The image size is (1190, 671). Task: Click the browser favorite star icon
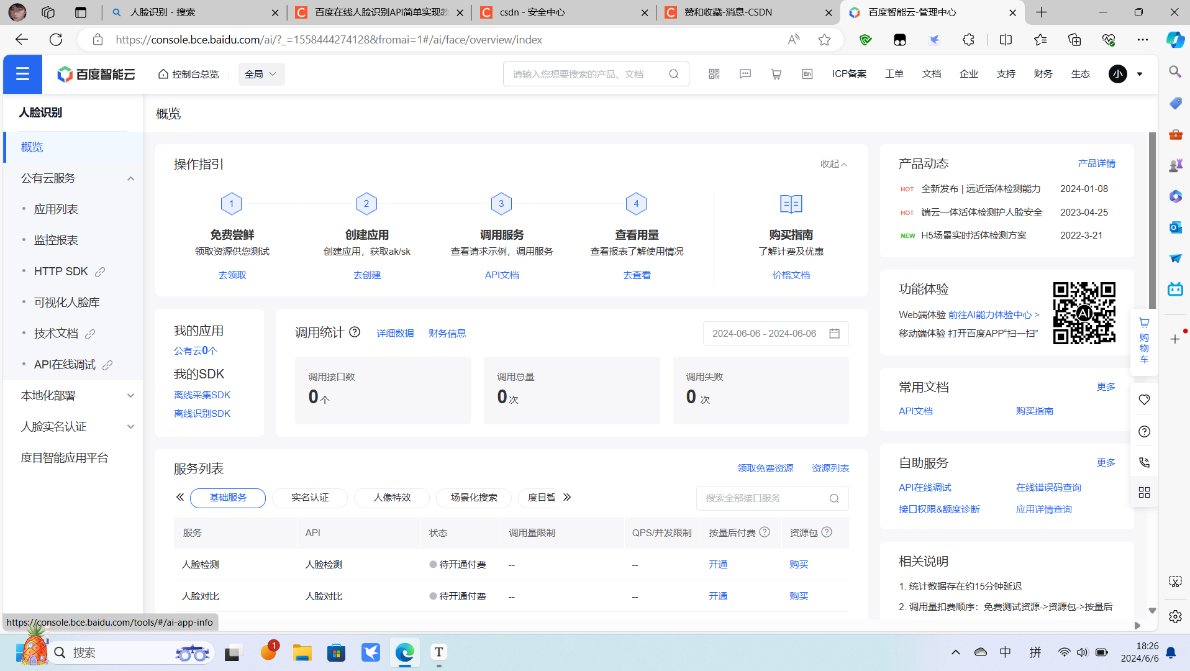pyautogui.click(x=824, y=40)
